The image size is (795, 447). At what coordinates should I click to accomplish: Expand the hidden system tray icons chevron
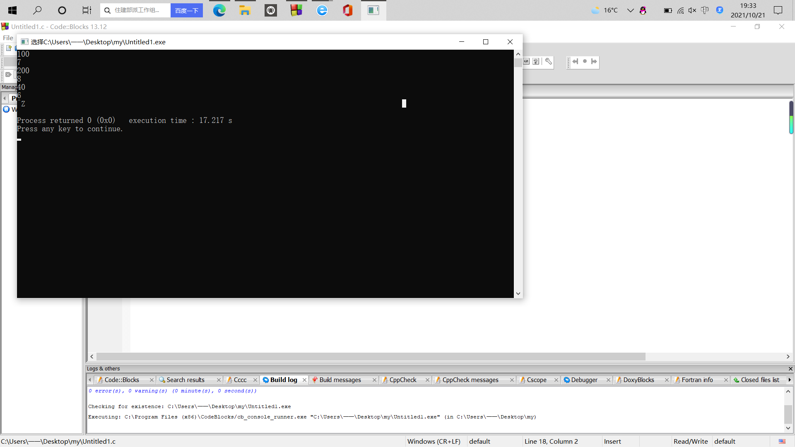tap(630, 10)
